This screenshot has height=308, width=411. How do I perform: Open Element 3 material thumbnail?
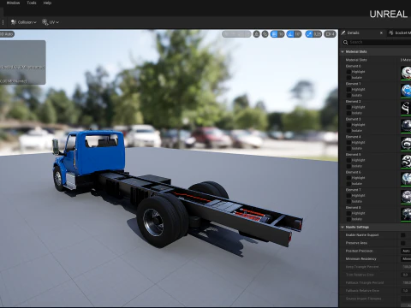coord(406,126)
